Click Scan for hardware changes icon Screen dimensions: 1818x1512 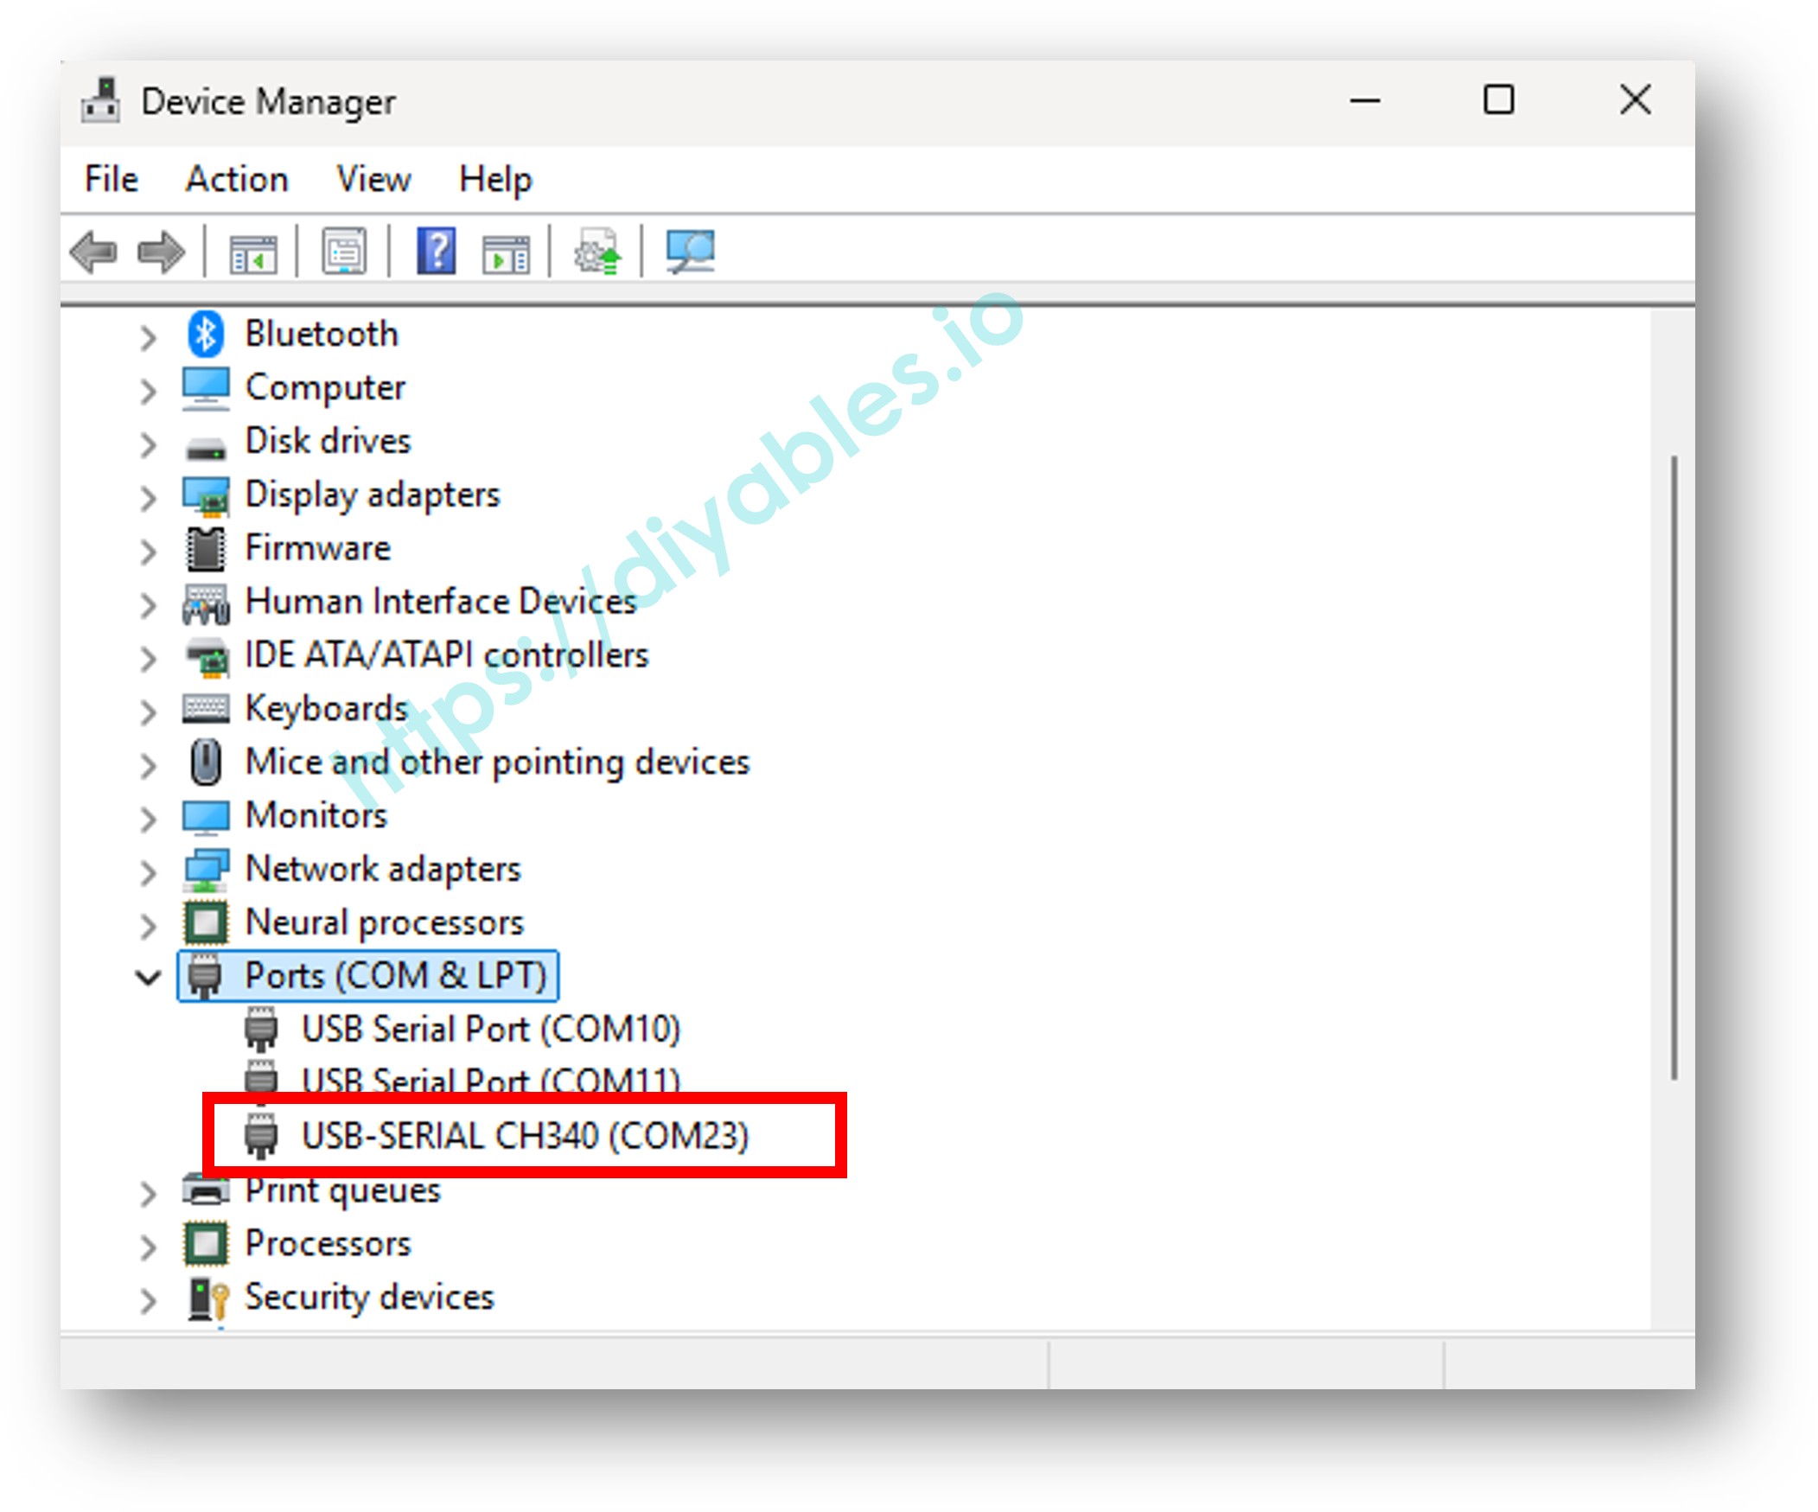click(690, 252)
